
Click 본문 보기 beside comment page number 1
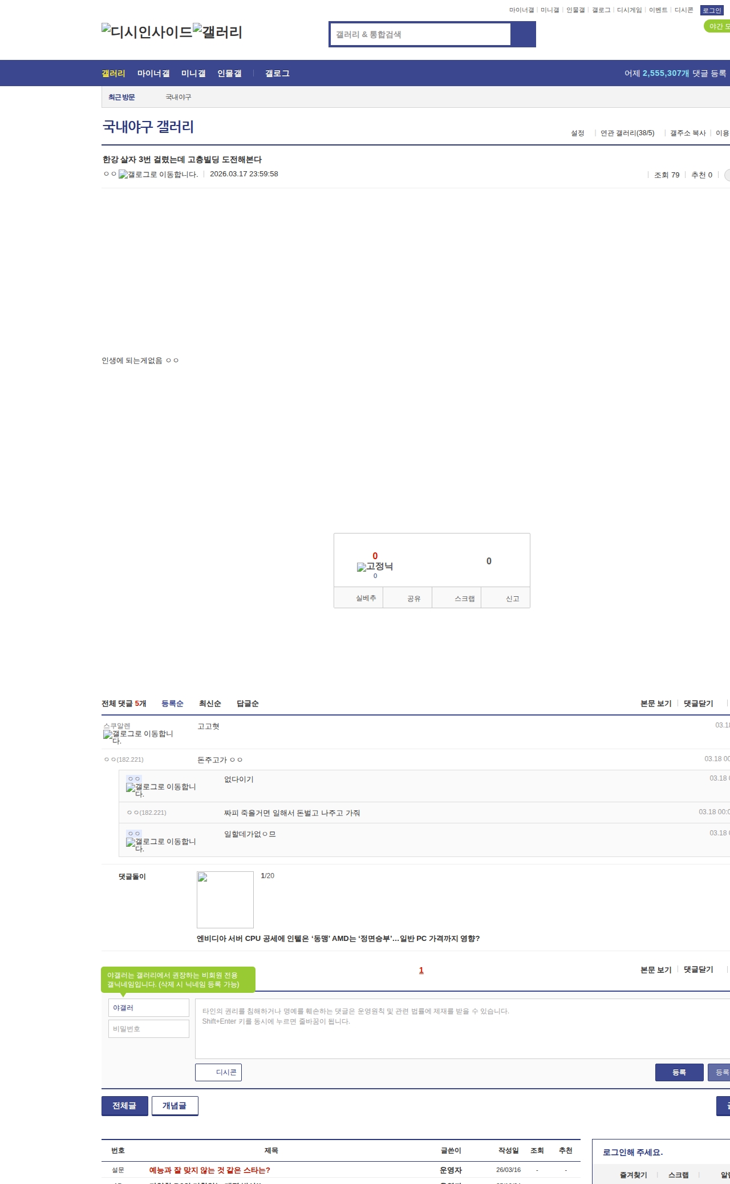(656, 969)
